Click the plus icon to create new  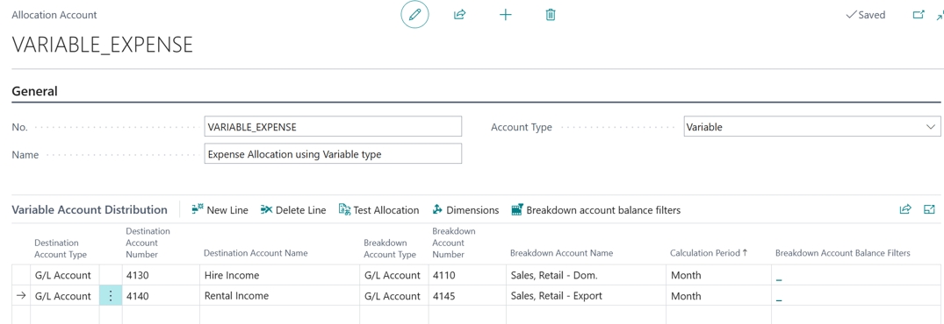[x=506, y=15]
